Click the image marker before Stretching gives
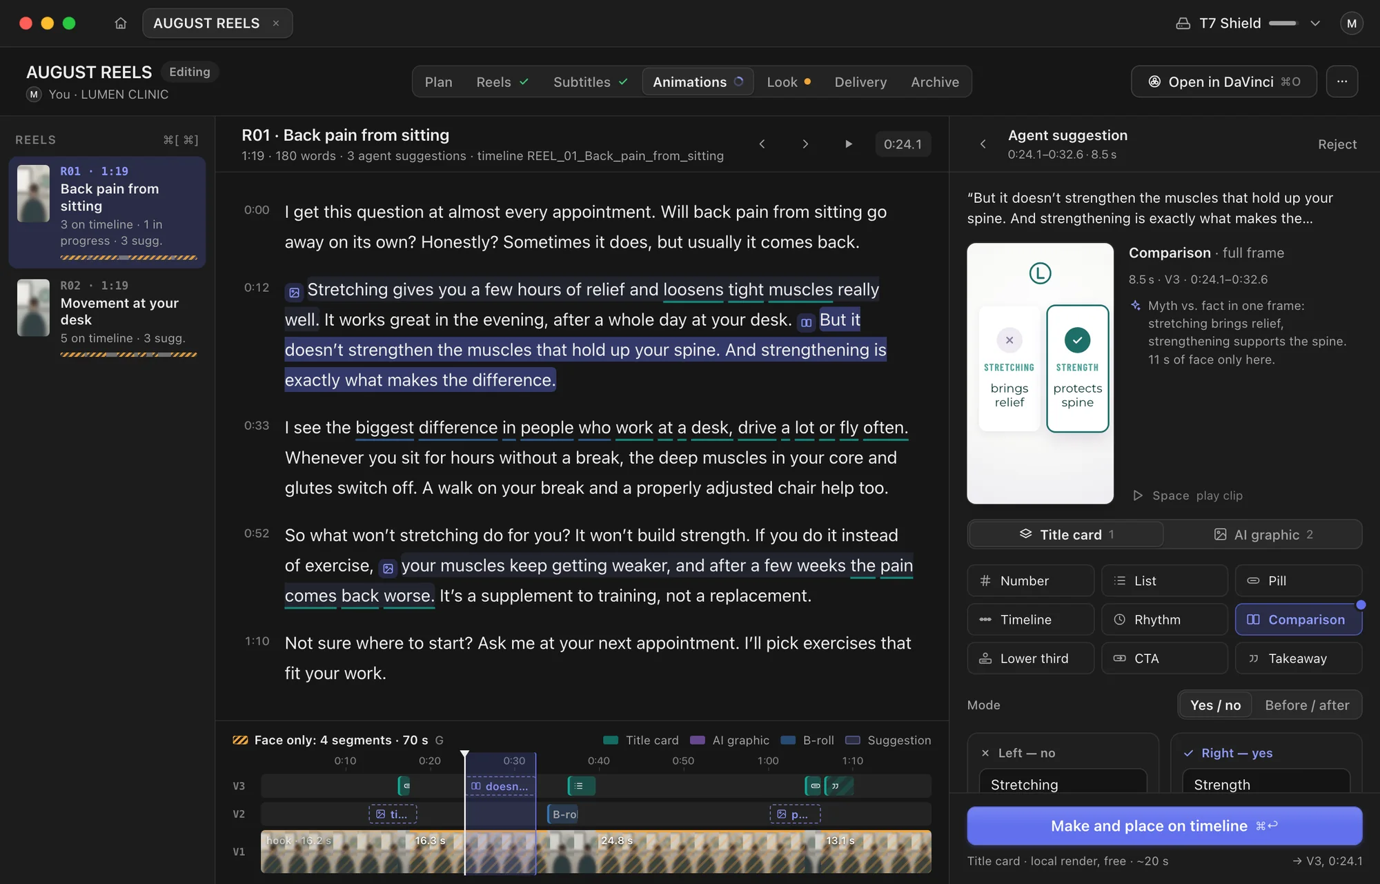Screen dimensions: 1380x884 [x=294, y=293]
